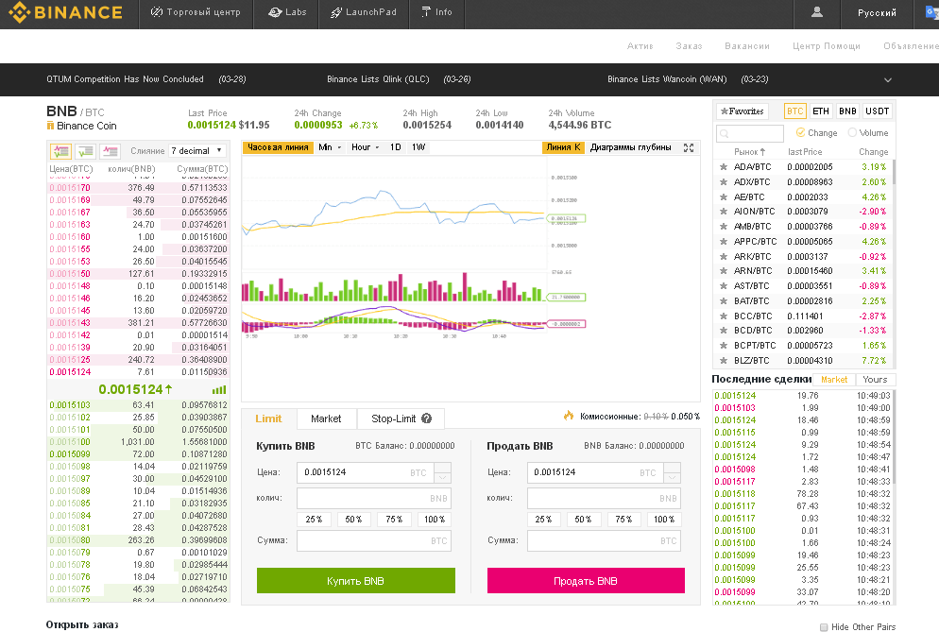Select the Volume radio option

(x=852, y=132)
